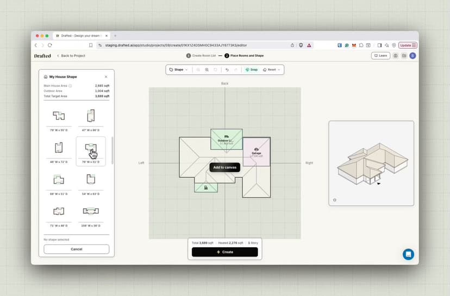Screen dimensions: 450x296
Task: Select the Drafted - Design your dream tab
Action: coord(82,36)
